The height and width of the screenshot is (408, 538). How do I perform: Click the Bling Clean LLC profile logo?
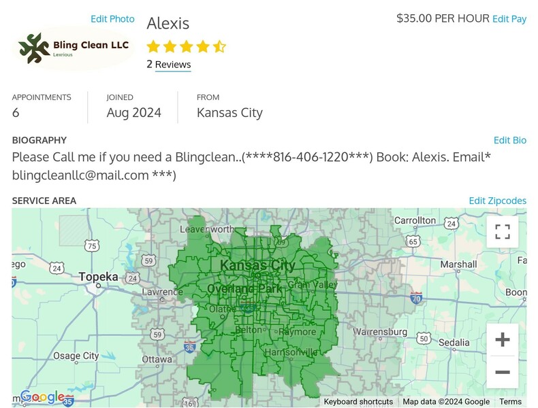pos(74,48)
